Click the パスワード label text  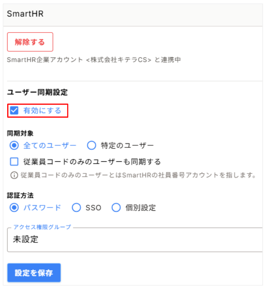(42, 208)
